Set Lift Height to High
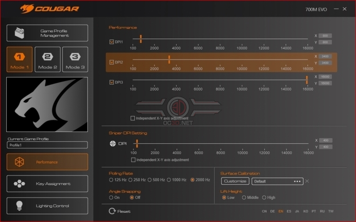Viewport: 356px width, 222px height. 264,198
